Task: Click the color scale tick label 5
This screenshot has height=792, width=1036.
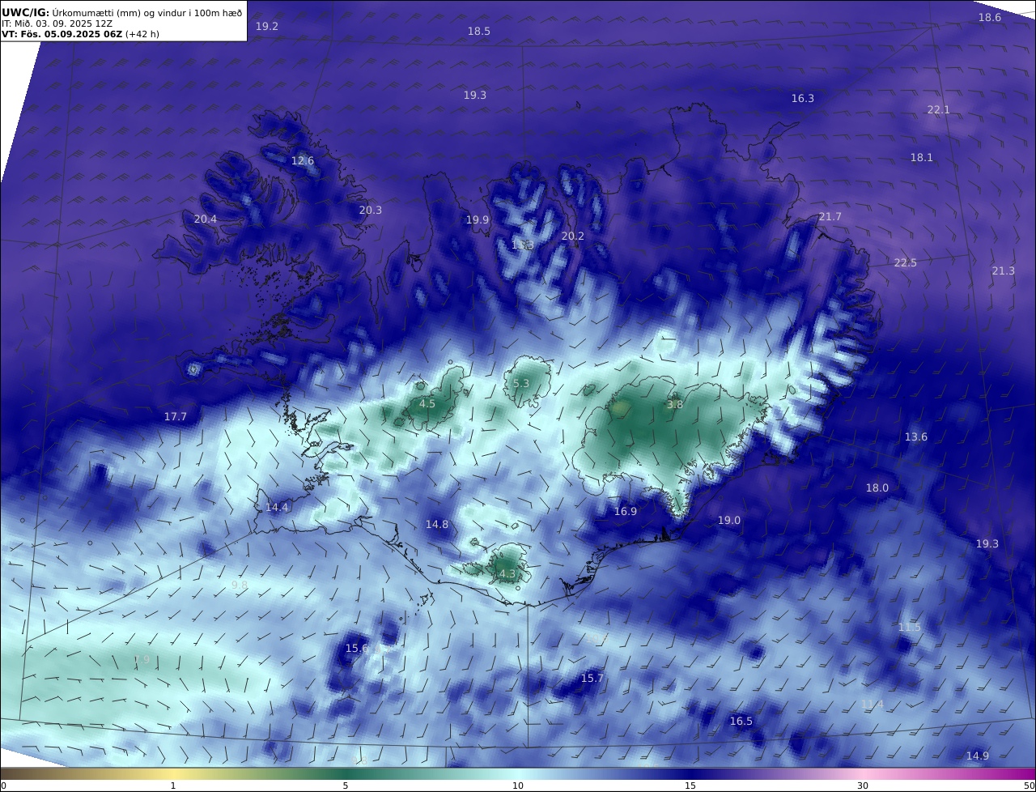Action: (346, 786)
